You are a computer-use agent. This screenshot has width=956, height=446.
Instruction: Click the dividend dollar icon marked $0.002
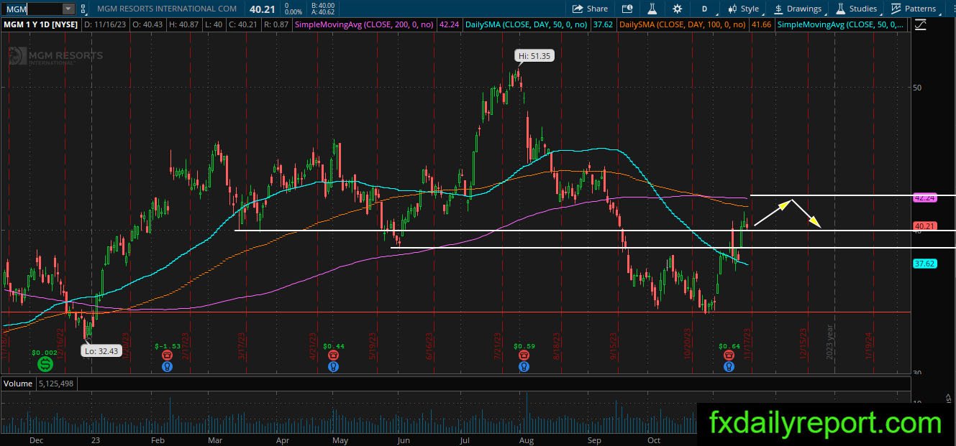[x=44, y=365]
